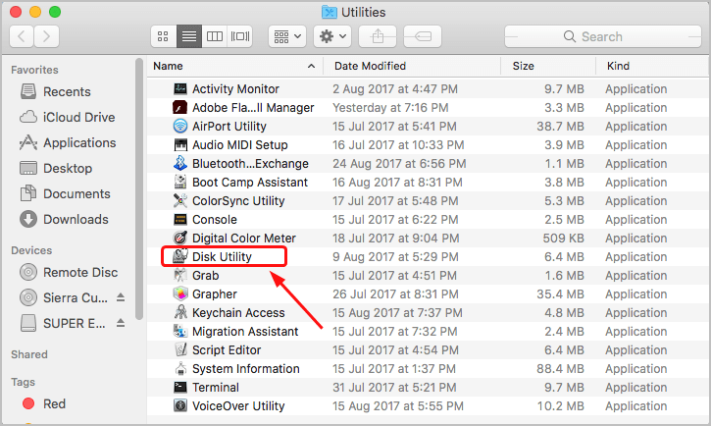Click 'Yesterday at 7:16 PM' date

(390, 108)
